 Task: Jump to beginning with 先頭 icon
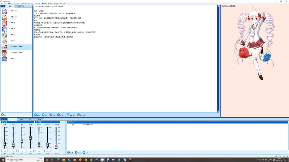click(x=51, y=115)
